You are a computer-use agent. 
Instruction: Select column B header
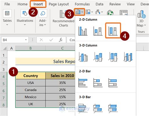coord(30,48)
